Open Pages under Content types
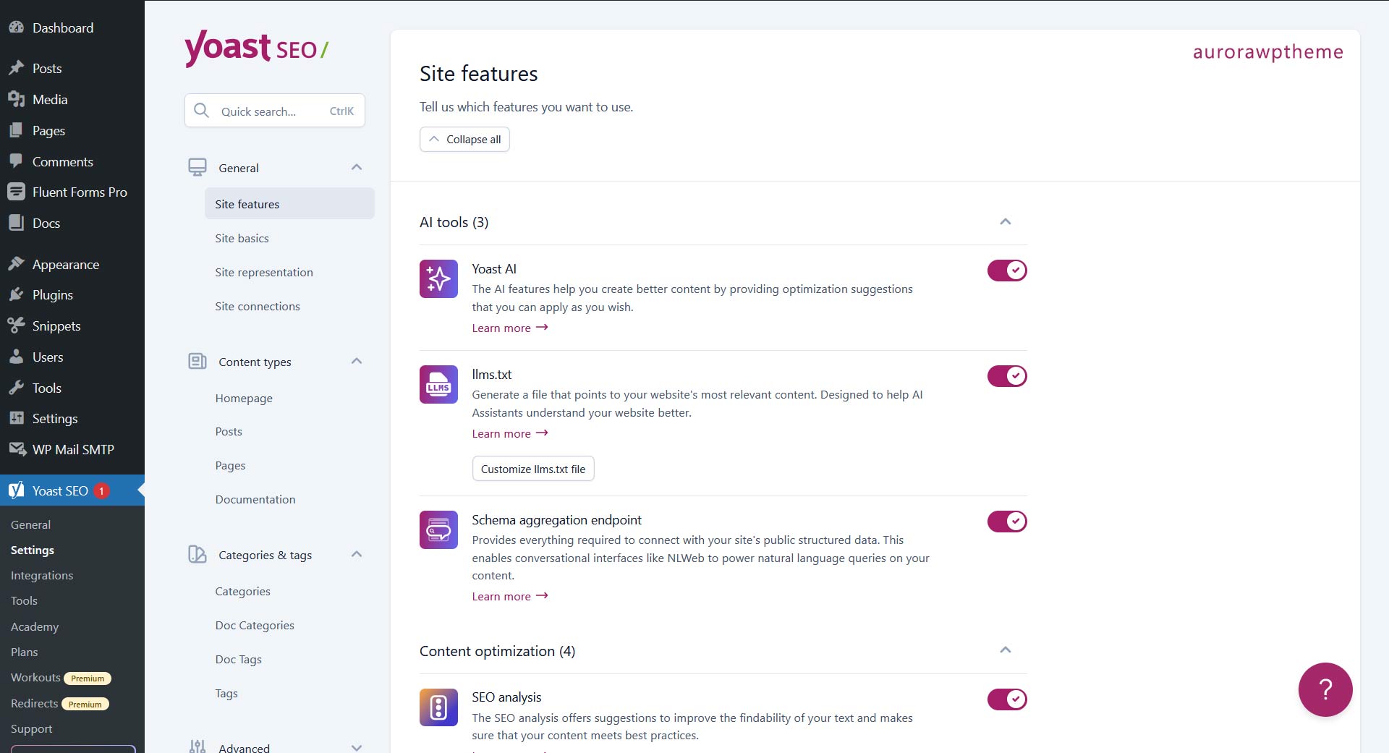 click(230, 465)
